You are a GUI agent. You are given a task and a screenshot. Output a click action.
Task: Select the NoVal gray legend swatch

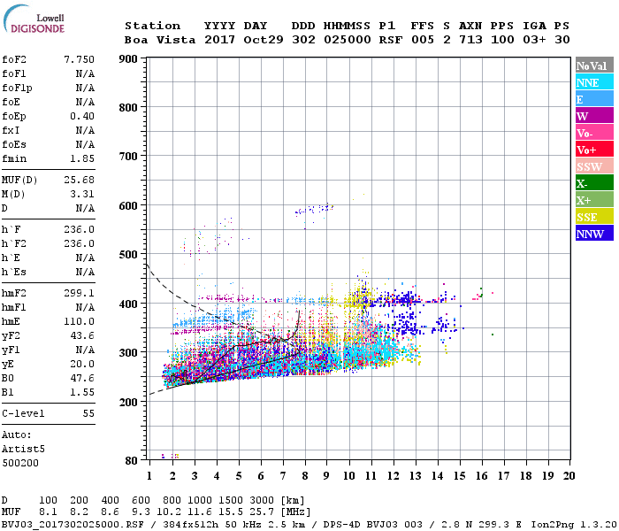[x=594, y=65]
